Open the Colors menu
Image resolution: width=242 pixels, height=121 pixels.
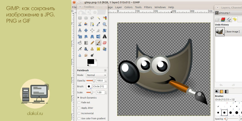[128, 7]
